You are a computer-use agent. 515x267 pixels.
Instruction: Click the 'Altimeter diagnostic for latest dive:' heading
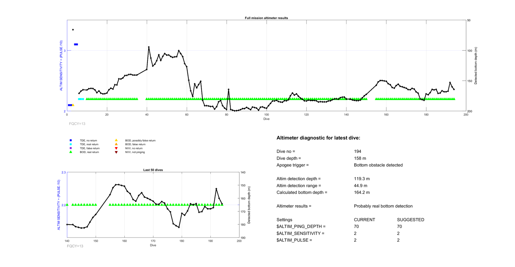click(318, 138)
